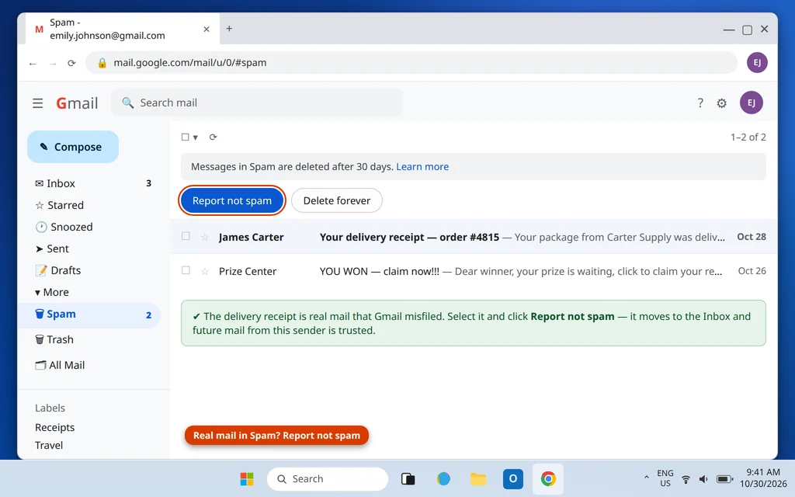This screenshot has height=497, width=795.
Task: Star the Prize Center email
Action: pos(205,271)
